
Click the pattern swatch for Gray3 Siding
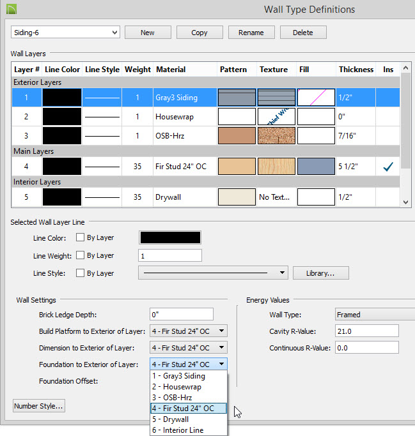point(237,97)
